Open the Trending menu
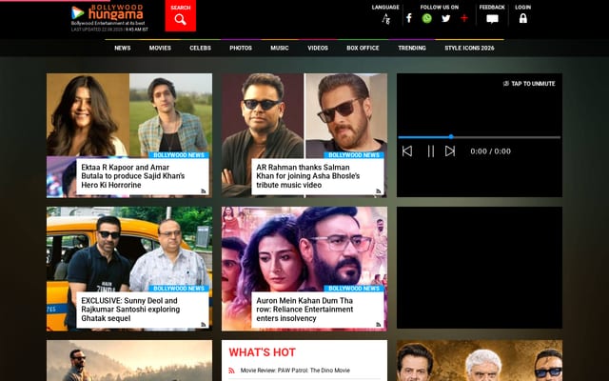This screenshot has height=381, width=609. point(412,49)
